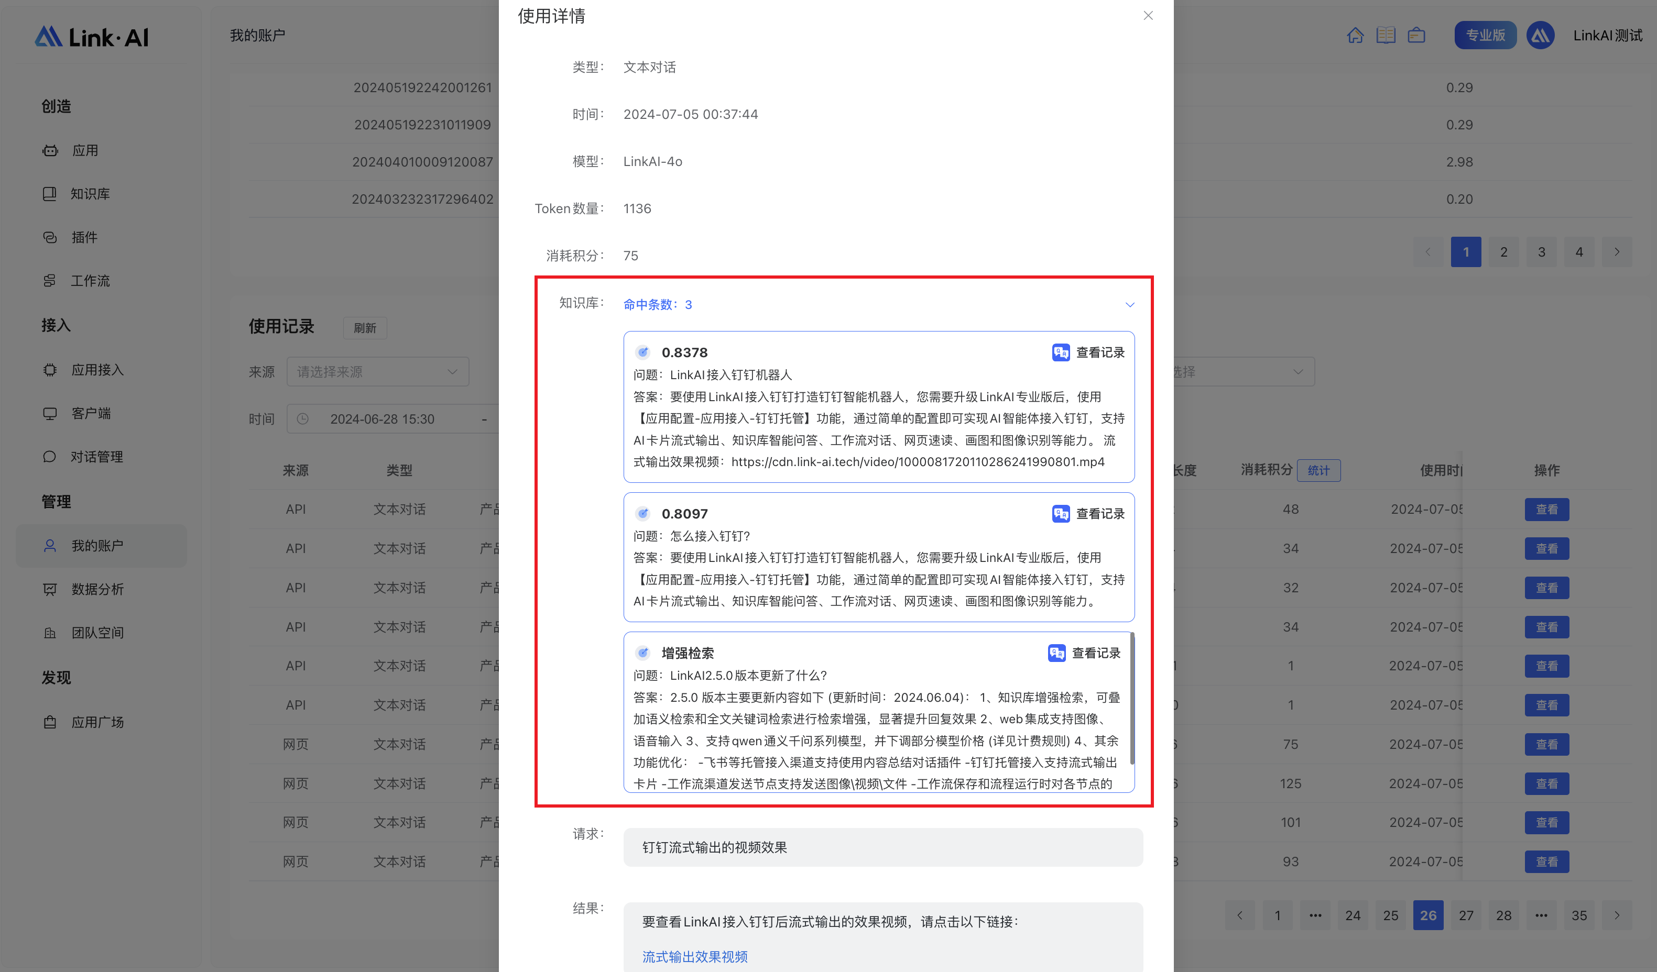Click the briefcase icon in header
The image size is (1657, 972).
point(1416,36)
